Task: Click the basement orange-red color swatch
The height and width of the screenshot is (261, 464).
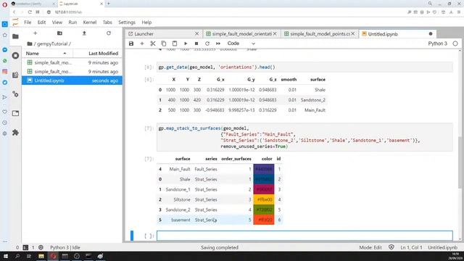Action: pyautogui.click(x=264, y=220)
